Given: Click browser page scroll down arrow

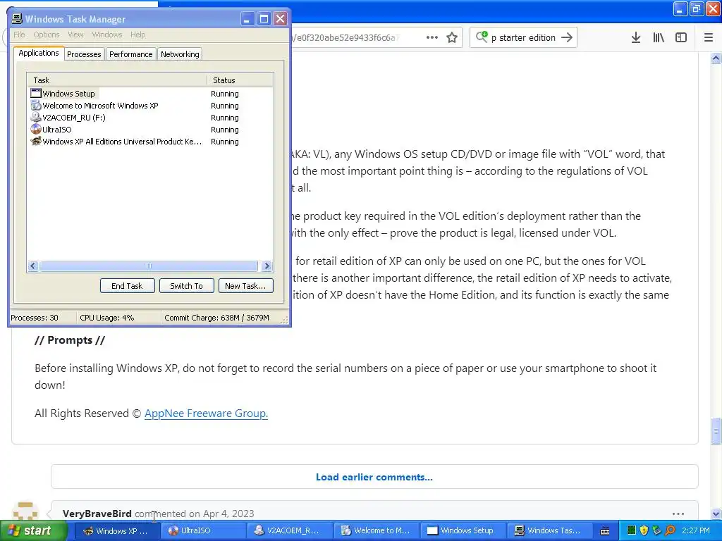Looking at the screenshot, I should 716,514.
